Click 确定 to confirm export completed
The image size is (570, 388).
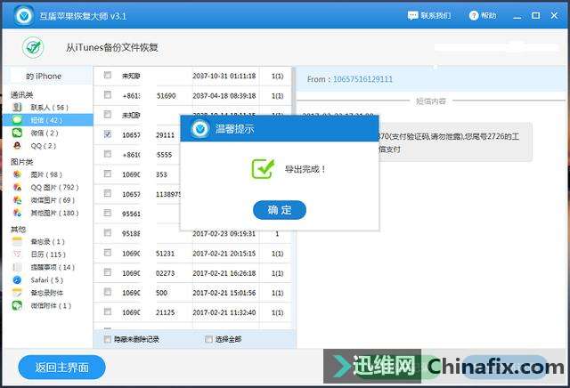(280, 210)
